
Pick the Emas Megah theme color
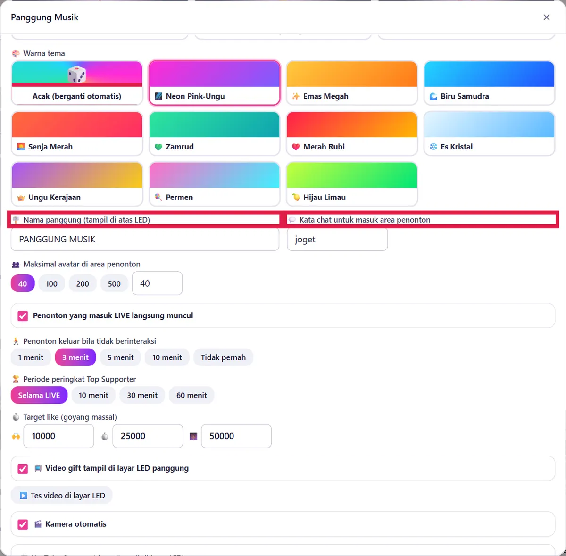coord(352,83)
